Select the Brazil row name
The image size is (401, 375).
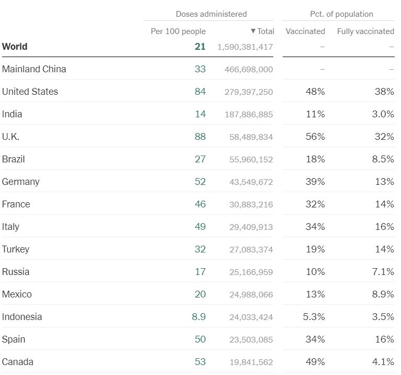(14, 159)
